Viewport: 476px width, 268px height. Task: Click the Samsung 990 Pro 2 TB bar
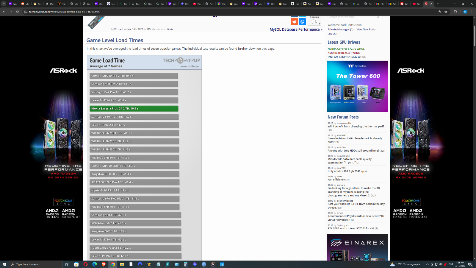click(x=134, y=84)
